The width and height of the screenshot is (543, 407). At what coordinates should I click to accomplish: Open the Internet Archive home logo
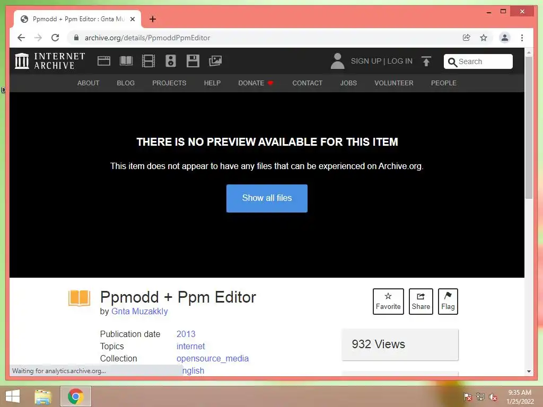[50, 61]
